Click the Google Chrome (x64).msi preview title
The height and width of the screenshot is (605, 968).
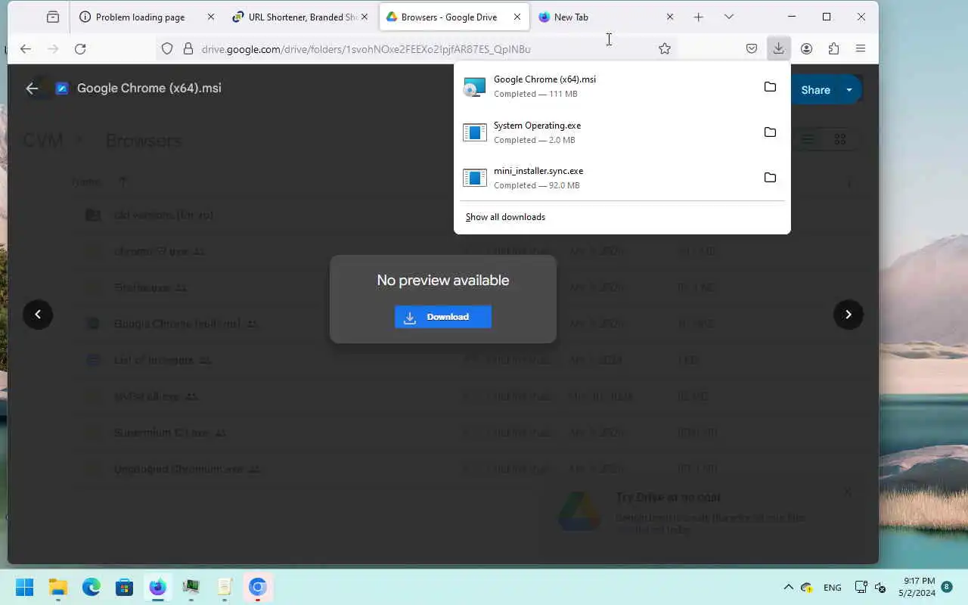point(149,88)
